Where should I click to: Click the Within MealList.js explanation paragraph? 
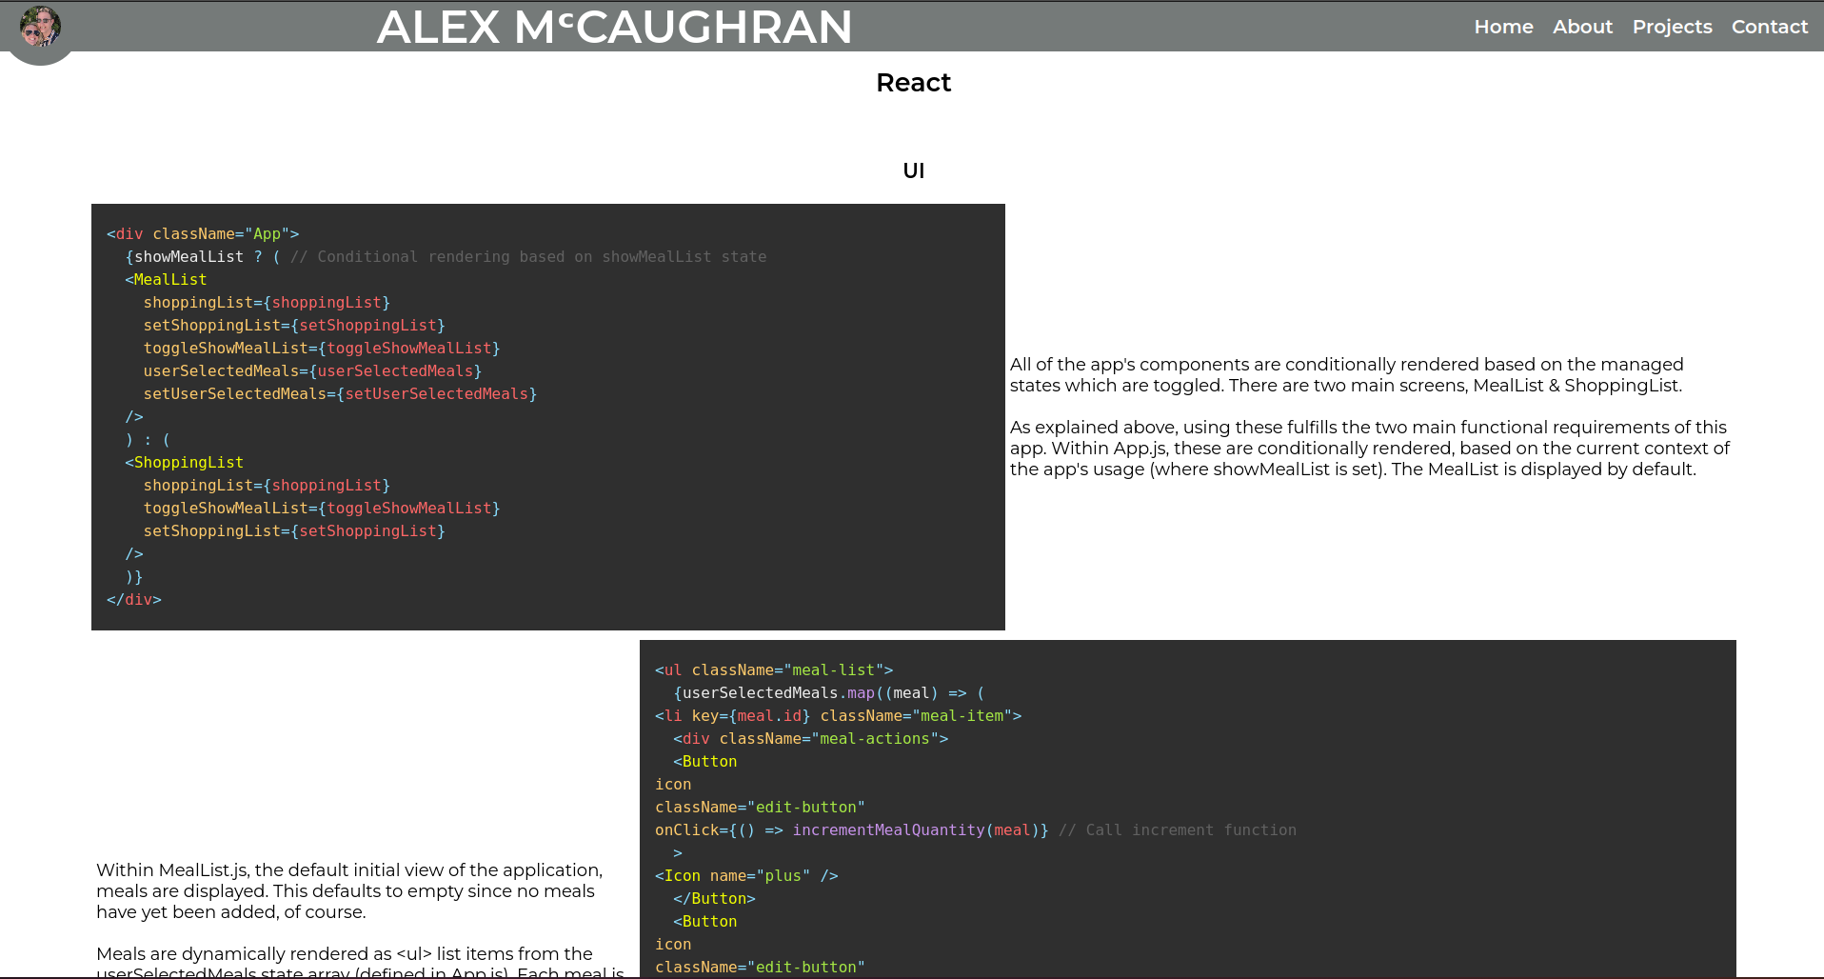pos(348,890)
